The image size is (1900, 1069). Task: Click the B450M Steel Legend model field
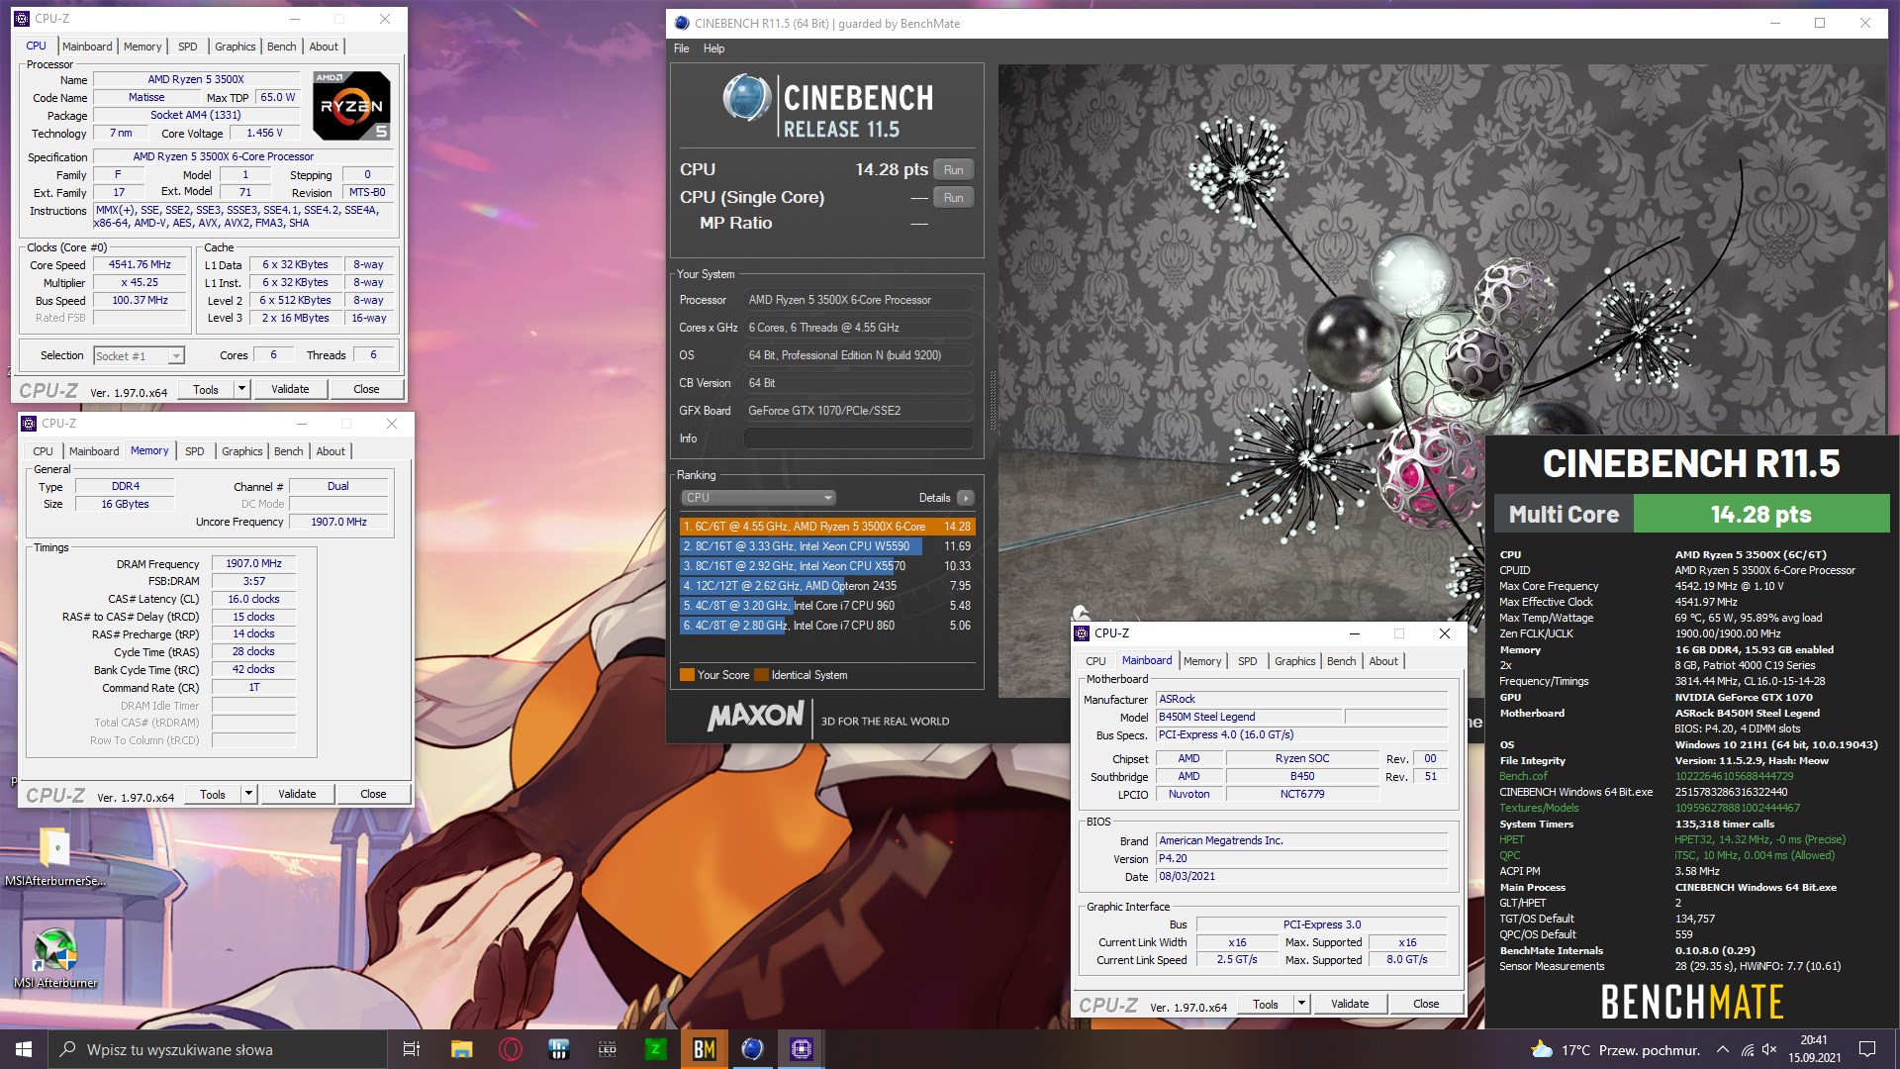point(1248,718)
